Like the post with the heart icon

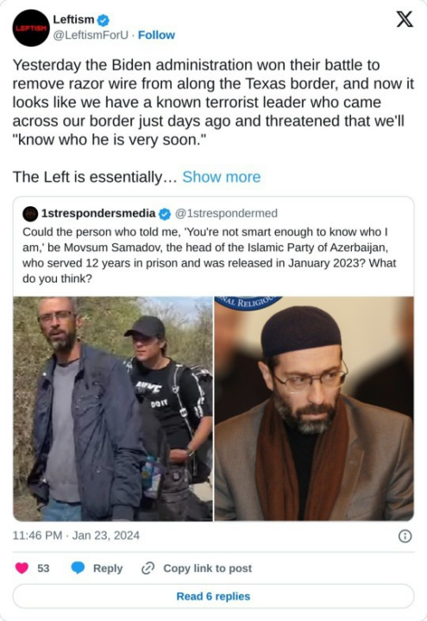pos(22,568)
